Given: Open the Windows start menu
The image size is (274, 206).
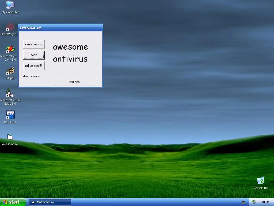Looking at the screenshot, I should (13, 202).
